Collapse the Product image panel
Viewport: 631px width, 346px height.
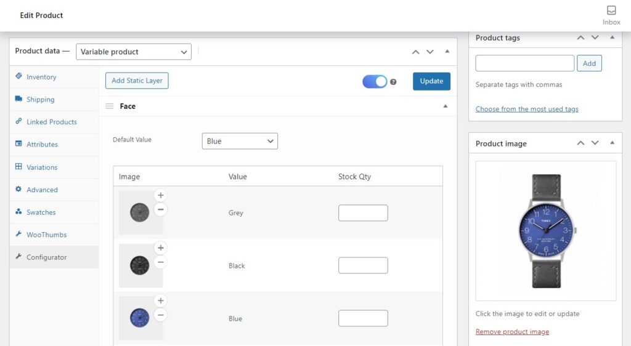click(x=612, y=143)
